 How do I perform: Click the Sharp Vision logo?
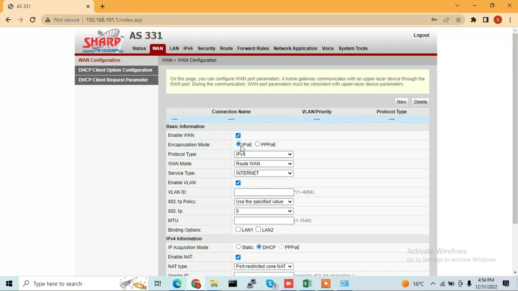pyautogui.click(x=103, y=42)
